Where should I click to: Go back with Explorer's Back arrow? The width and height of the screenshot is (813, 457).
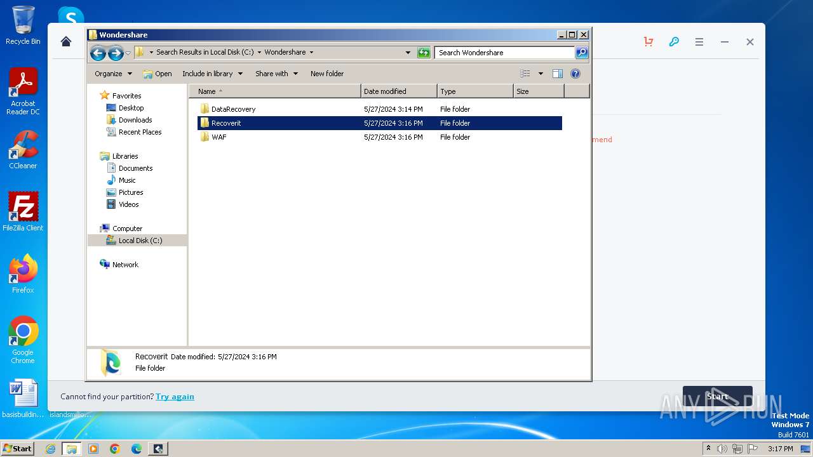tap(98, 53)
